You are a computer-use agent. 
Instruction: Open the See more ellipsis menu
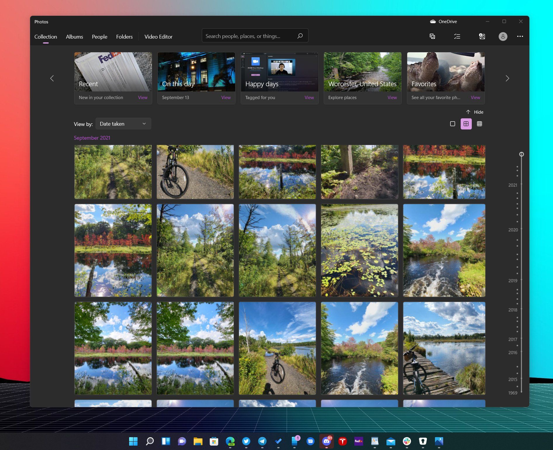[x=520, y=36]
